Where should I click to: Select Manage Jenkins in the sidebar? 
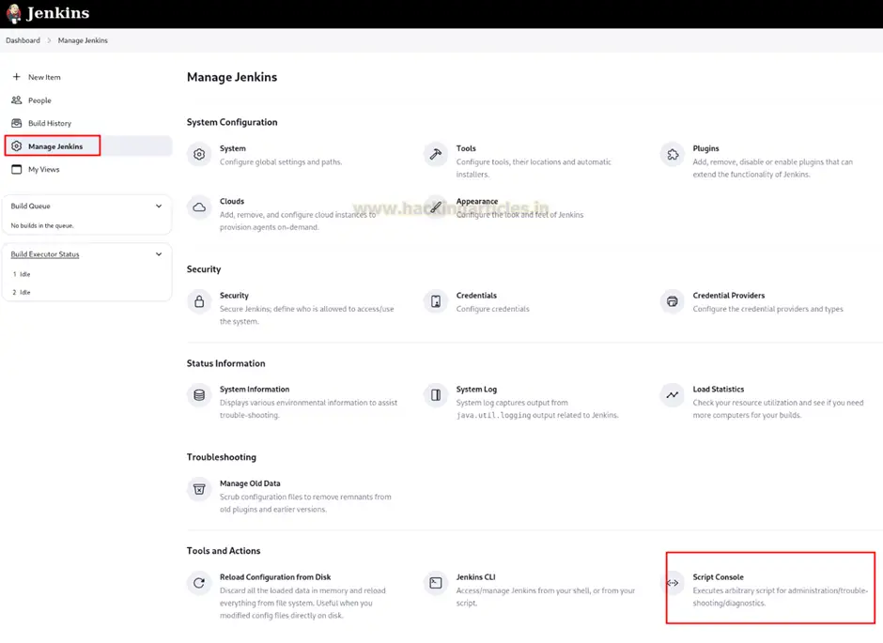pos(55,146)
